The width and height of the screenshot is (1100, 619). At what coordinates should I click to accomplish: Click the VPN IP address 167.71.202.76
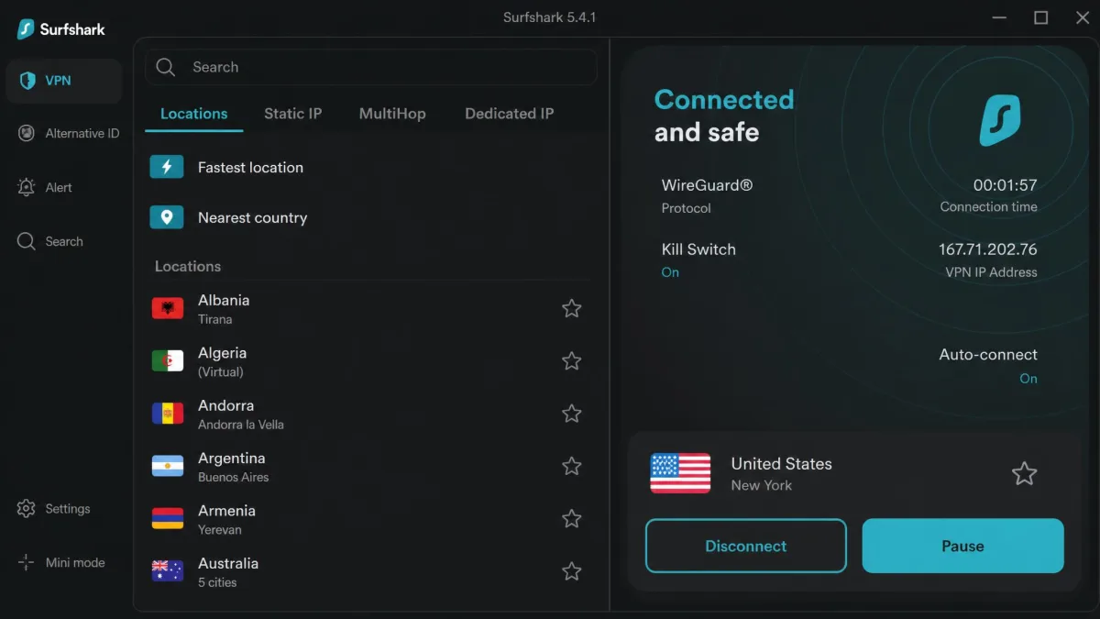pyautogui.click(x=988, y=249)
